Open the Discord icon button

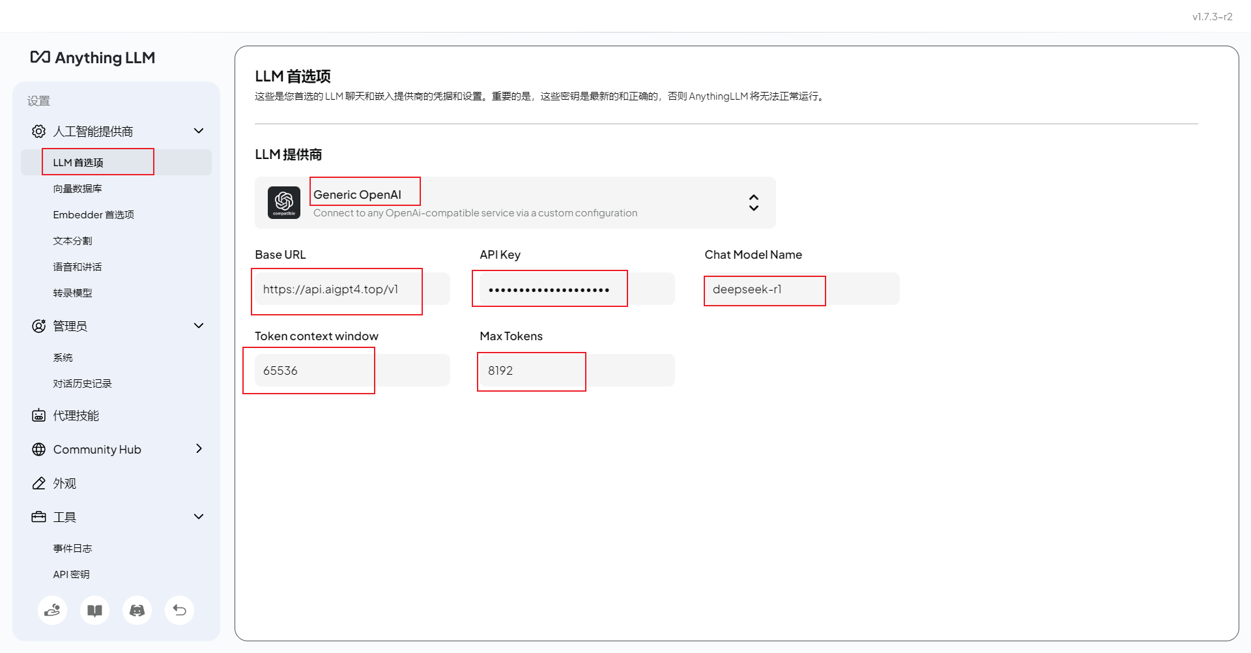click(137, 611)
